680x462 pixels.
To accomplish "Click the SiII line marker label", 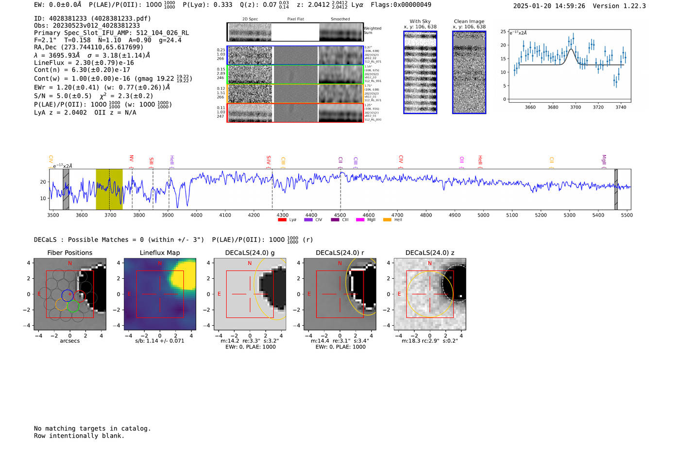I will [151, 161].
